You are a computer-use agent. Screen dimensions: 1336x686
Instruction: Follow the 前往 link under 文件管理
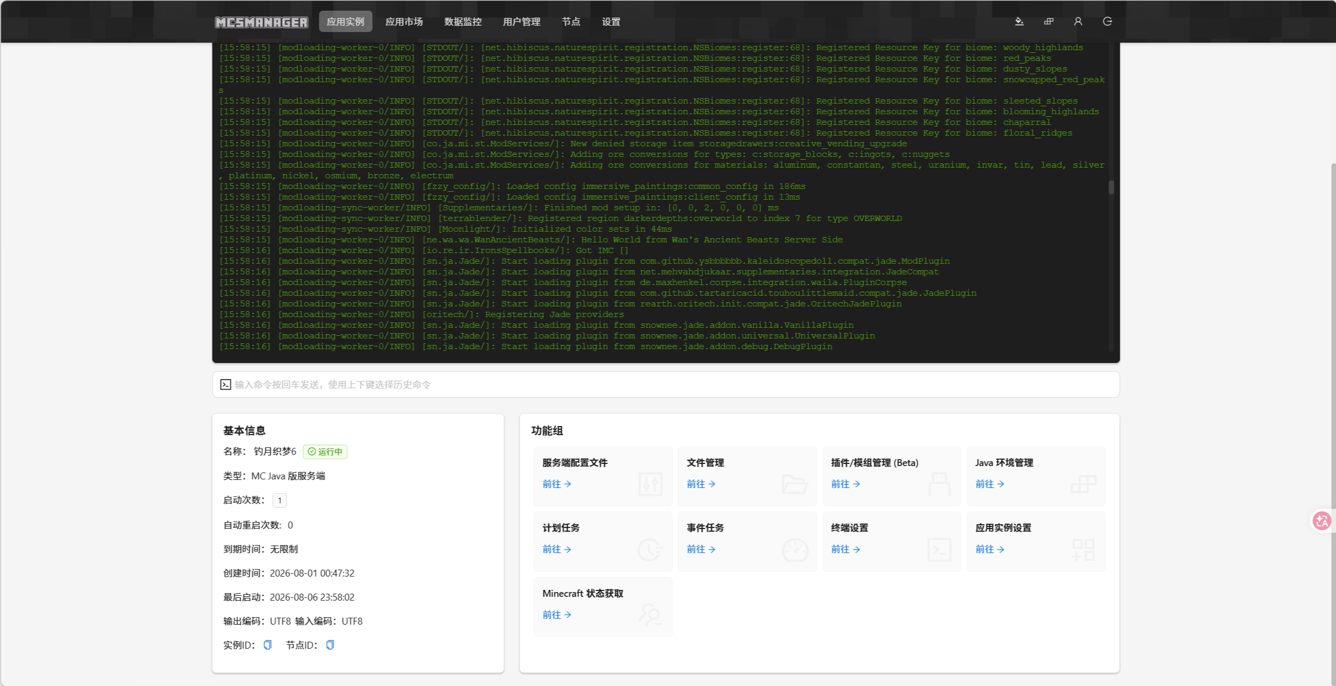point(701,484)
